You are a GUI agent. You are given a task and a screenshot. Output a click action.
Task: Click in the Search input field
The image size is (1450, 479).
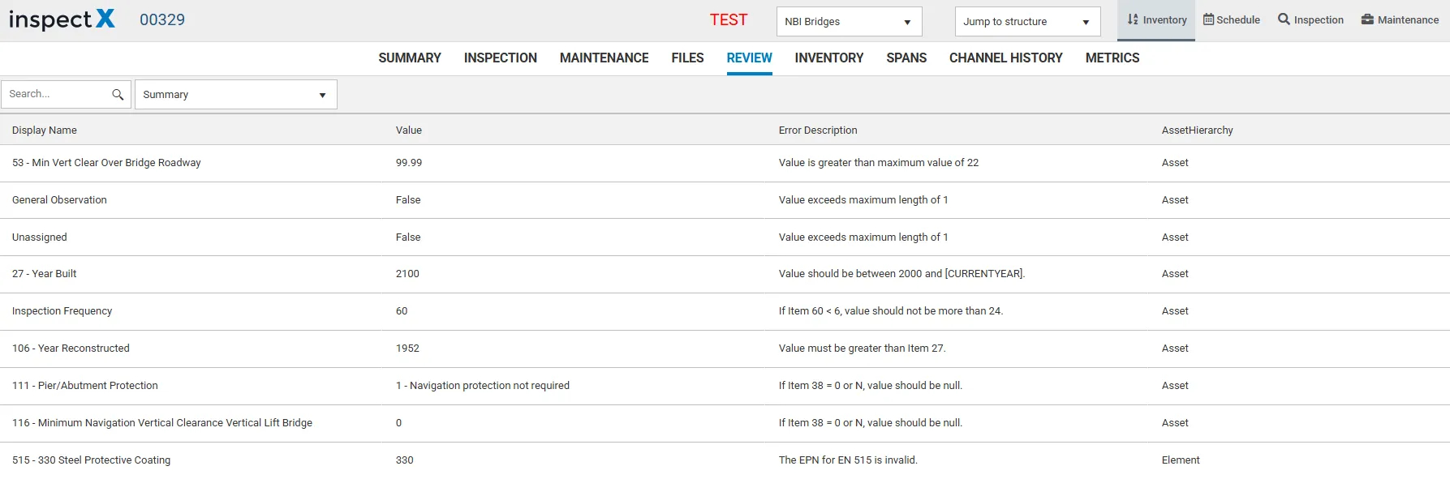pyautogui.click(x=57, y=94)
